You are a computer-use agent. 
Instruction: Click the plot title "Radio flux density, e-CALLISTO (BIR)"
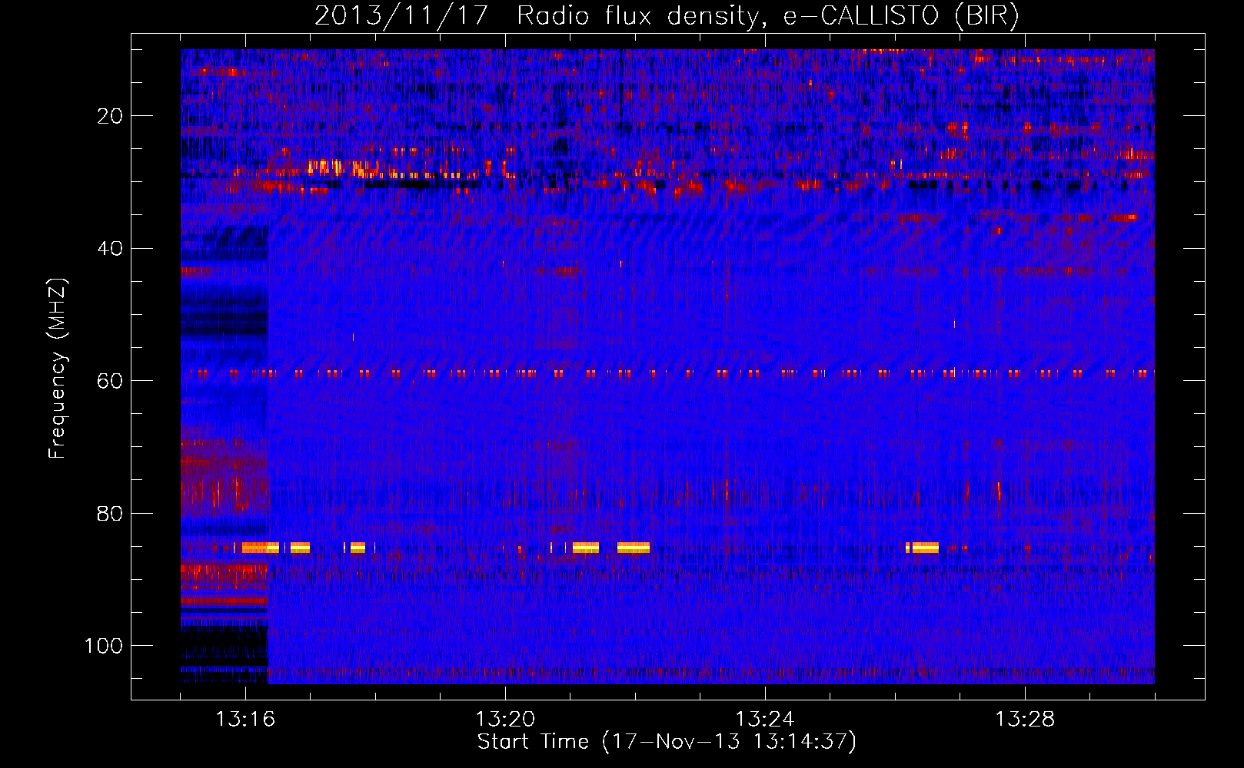(x=768, y=16)
